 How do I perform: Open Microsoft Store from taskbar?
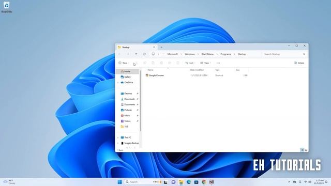196,182
